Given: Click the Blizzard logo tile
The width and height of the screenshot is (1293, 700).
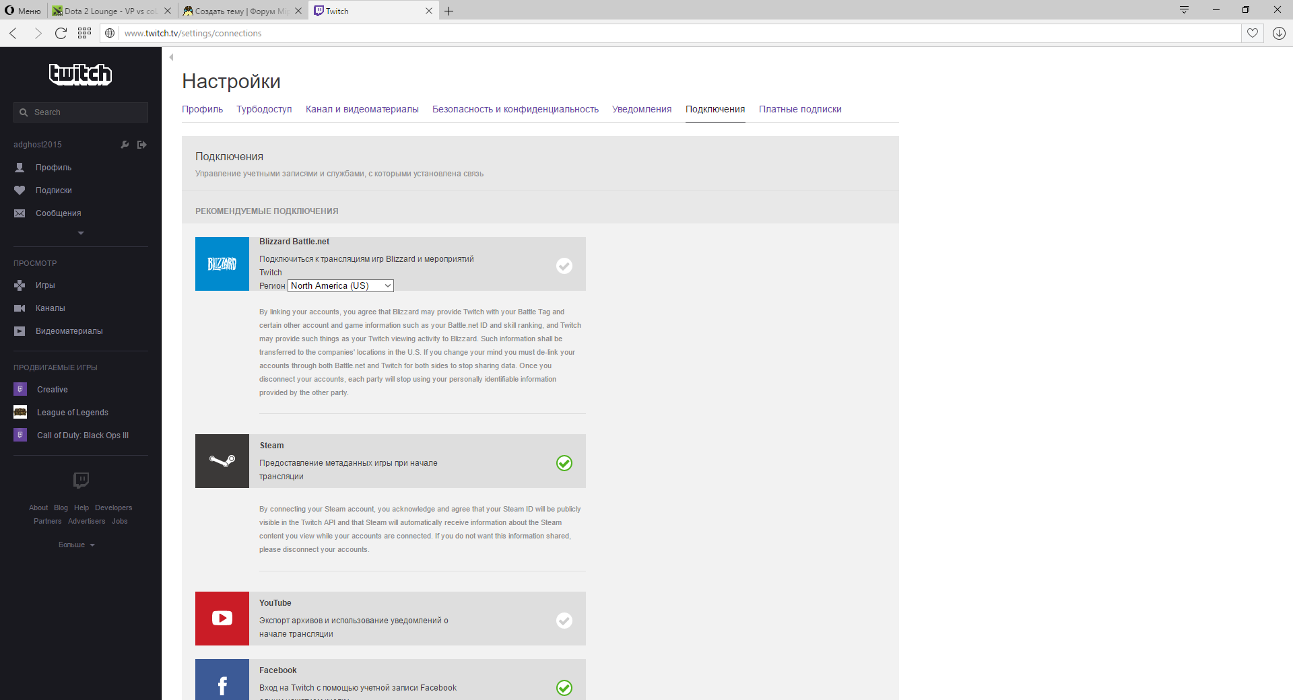Looking at the screenshot, I should click(x=222, y=264).
